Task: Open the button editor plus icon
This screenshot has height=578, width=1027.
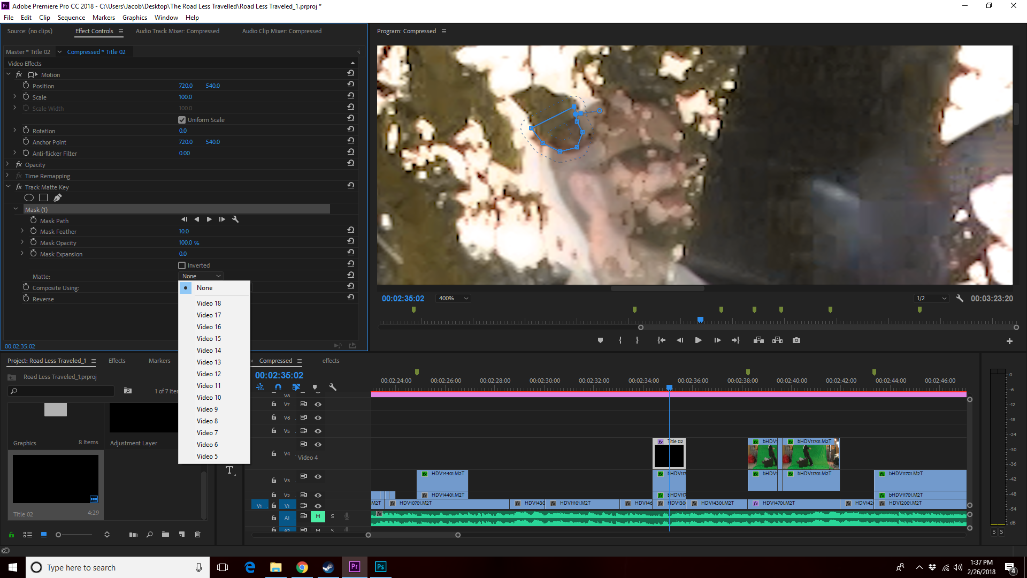Action: 1009,341
